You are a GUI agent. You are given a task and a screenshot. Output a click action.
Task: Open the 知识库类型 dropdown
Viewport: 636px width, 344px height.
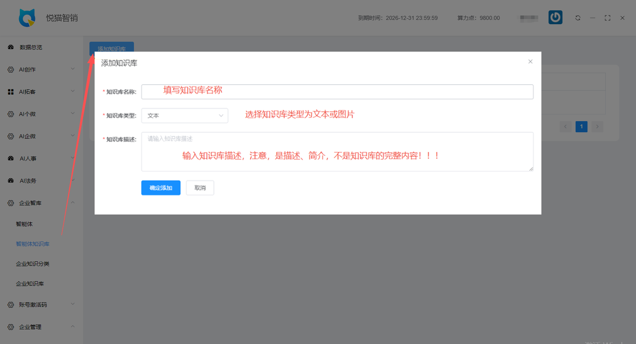coord(184,116)
